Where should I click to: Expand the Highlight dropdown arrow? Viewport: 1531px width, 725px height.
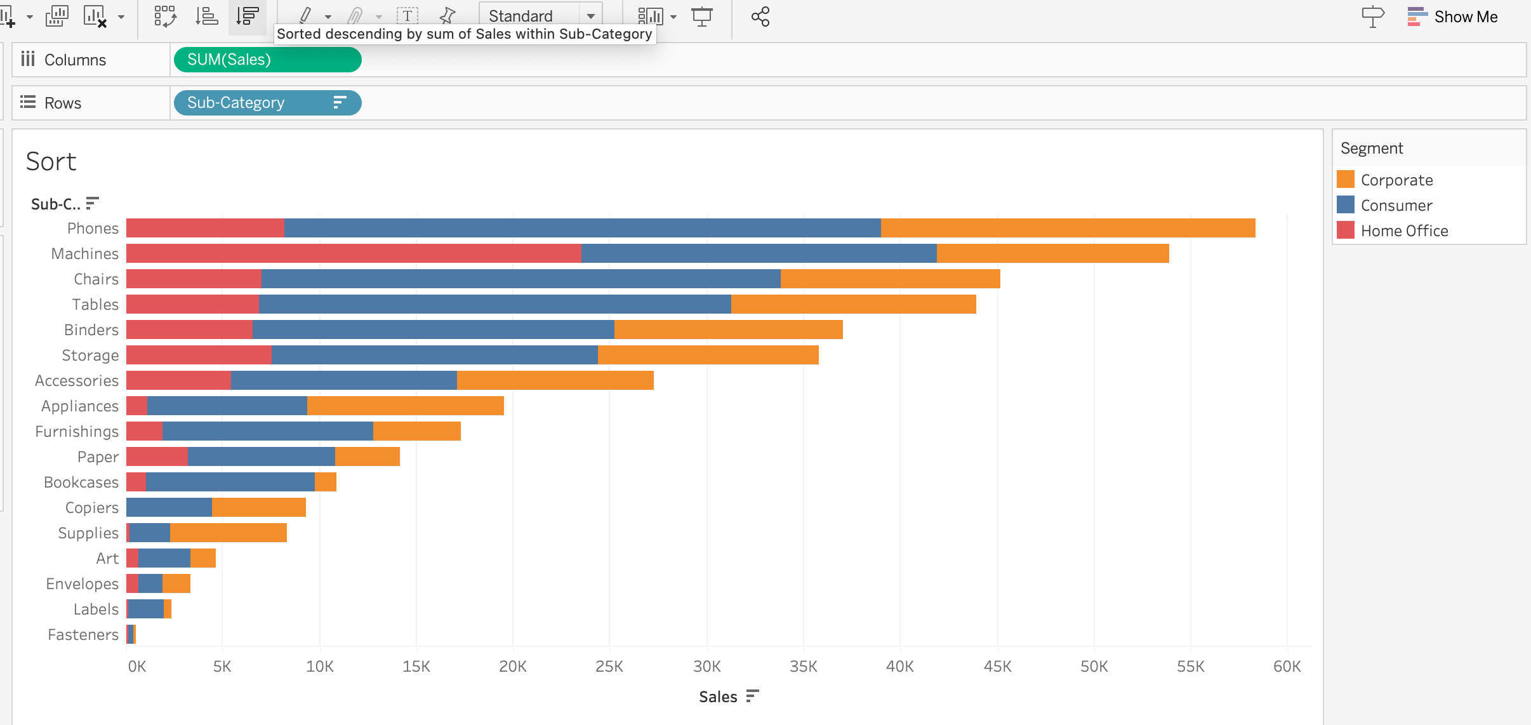pyautogui.click(x=328, y=17)
